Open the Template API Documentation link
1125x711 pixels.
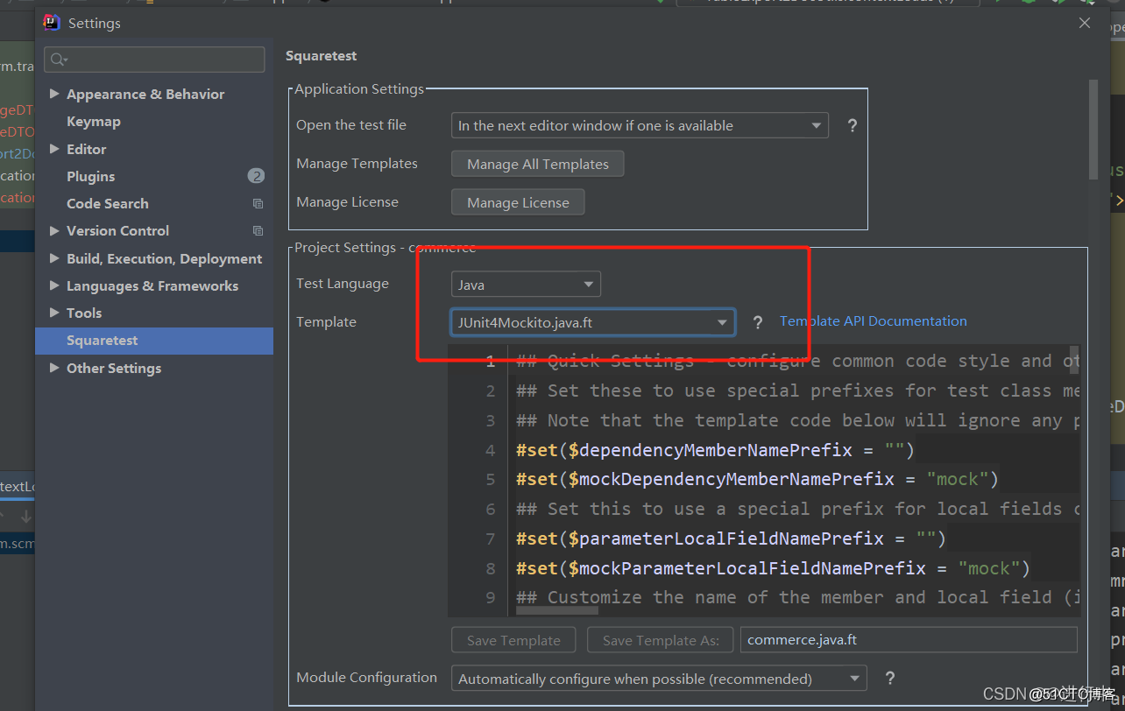(x=874, y=321)
